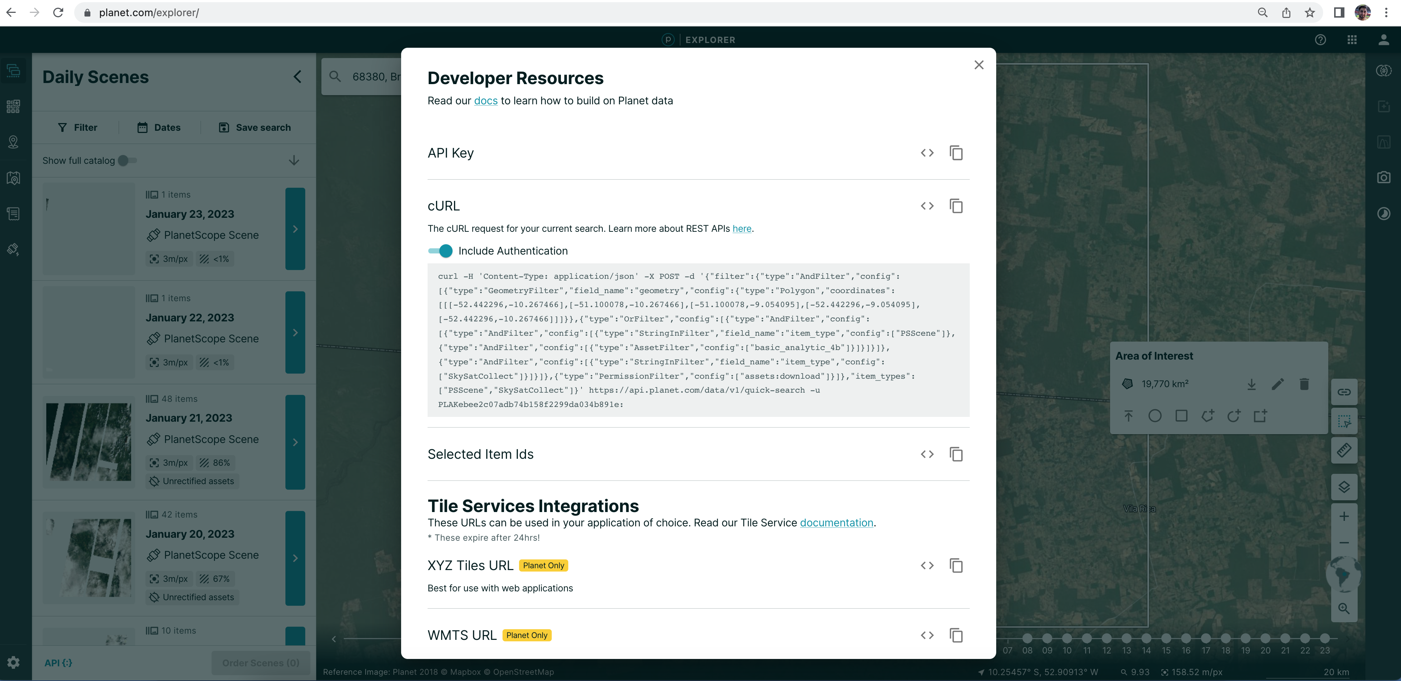
Task: Bookmark this page with star icon
Action: coord(1310,12)
